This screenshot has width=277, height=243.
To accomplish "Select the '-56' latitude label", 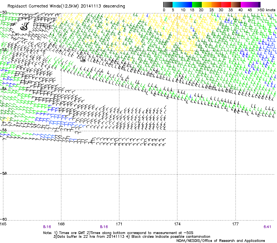I will 3,130.
